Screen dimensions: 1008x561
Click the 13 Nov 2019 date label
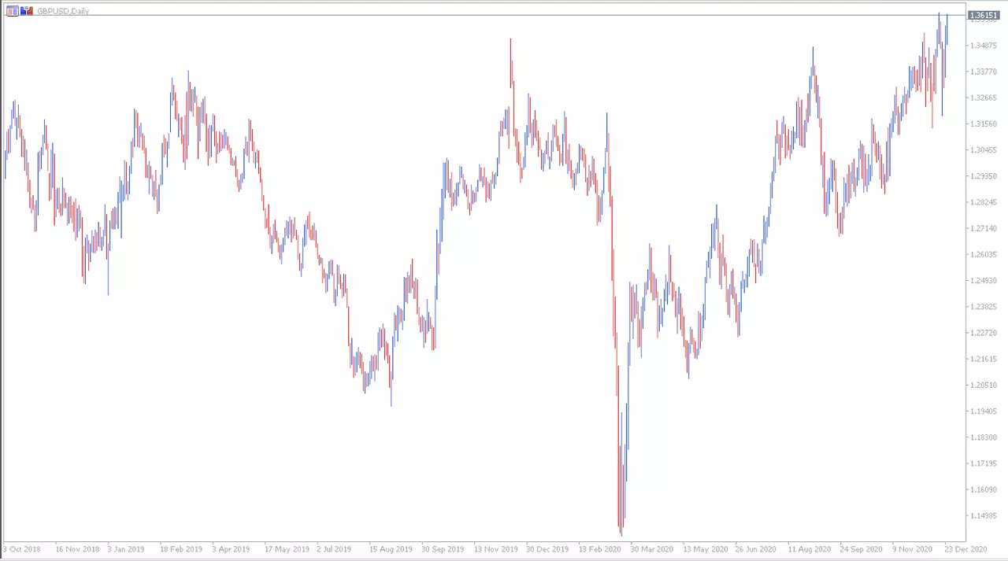click(495, 548)
